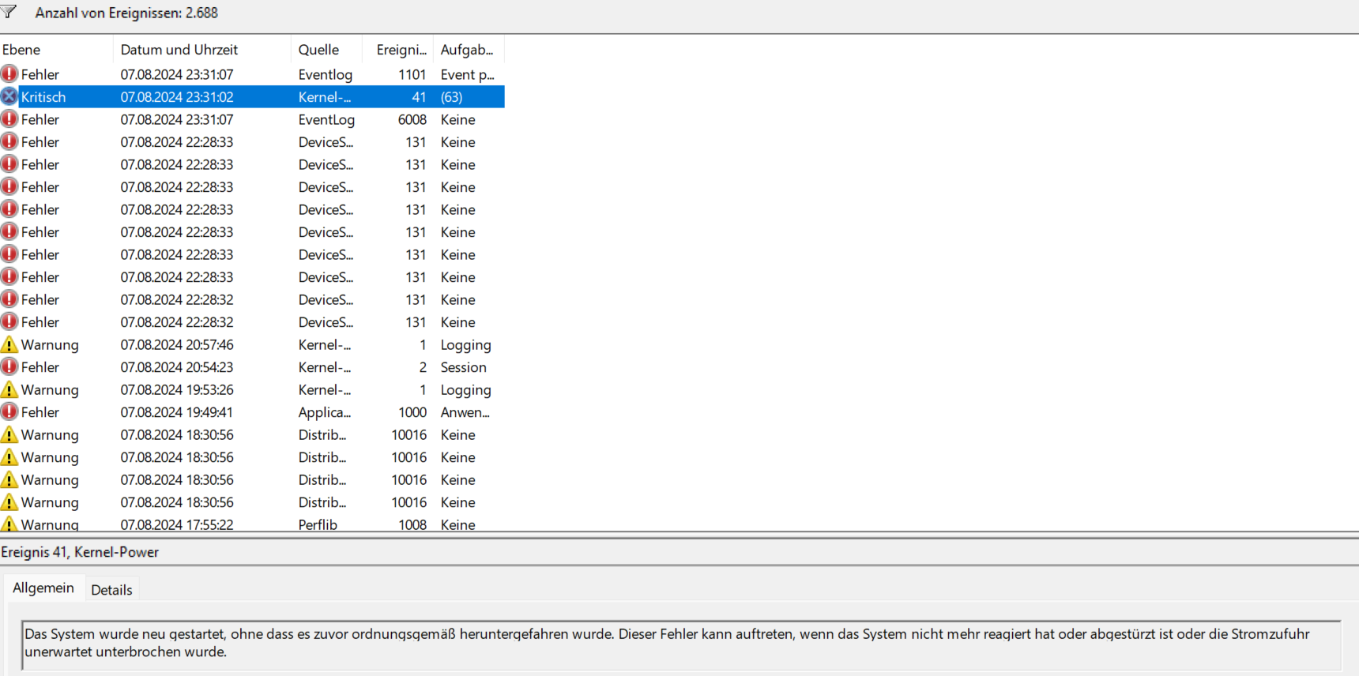Select date cell 07.08.2024 17:55:22
1359x676 pixels.
[x=177, y=524]
